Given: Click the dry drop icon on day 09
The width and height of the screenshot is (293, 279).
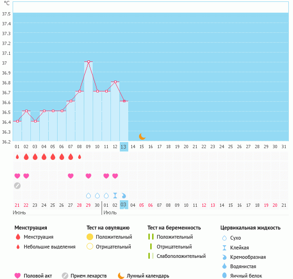Looking at the screenshot, I should pyautogui.click(x=88, y=196).
